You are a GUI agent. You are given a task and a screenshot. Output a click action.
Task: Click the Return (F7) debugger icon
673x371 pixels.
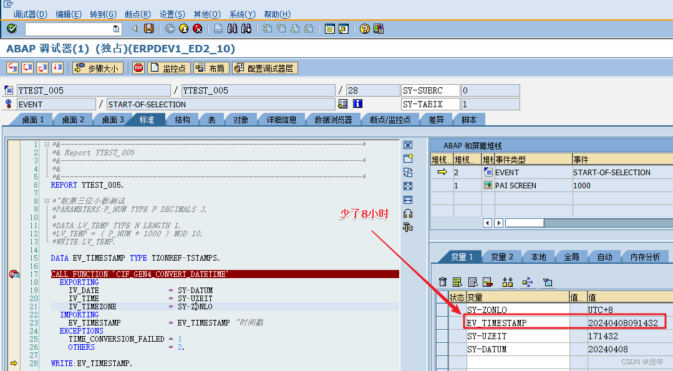pyautogui.click(x=42, y=68)
